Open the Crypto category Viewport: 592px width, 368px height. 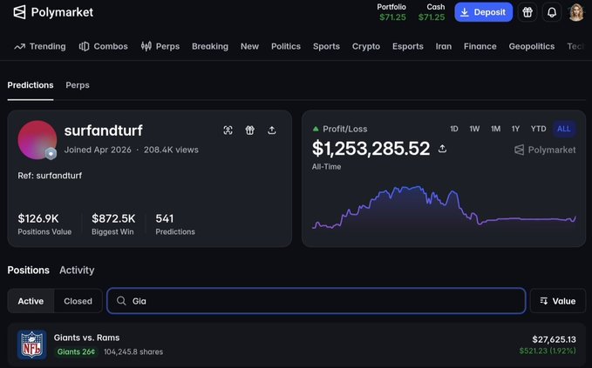[x=366, y=46]
